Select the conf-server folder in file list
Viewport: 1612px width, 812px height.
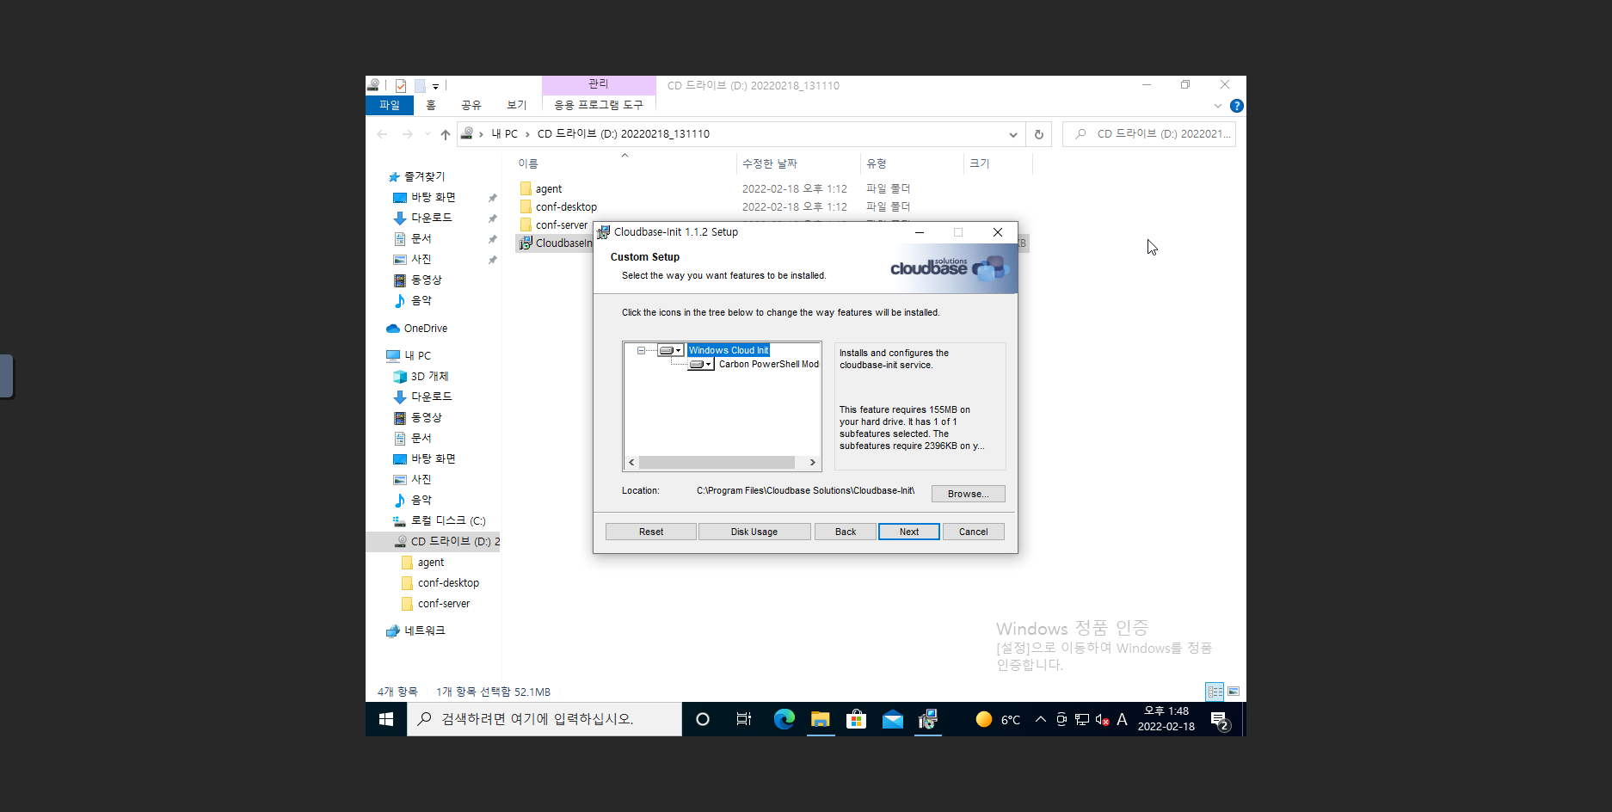pyautogui.click(x=562, y=225)
